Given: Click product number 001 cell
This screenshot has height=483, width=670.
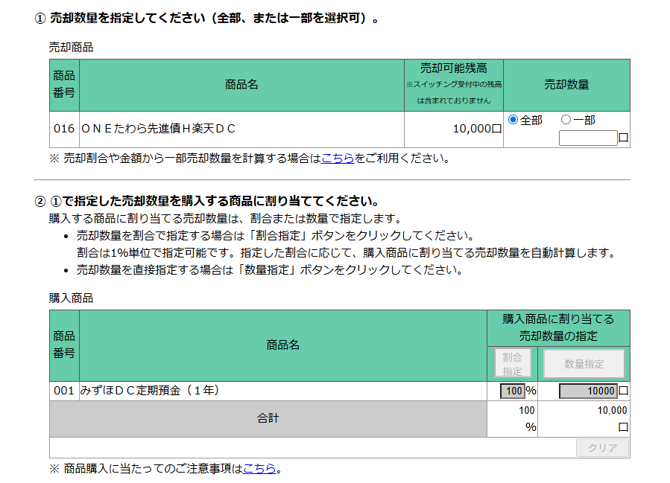Looking at the screenshot, I should pyautogui.click(x=64, y=390).
